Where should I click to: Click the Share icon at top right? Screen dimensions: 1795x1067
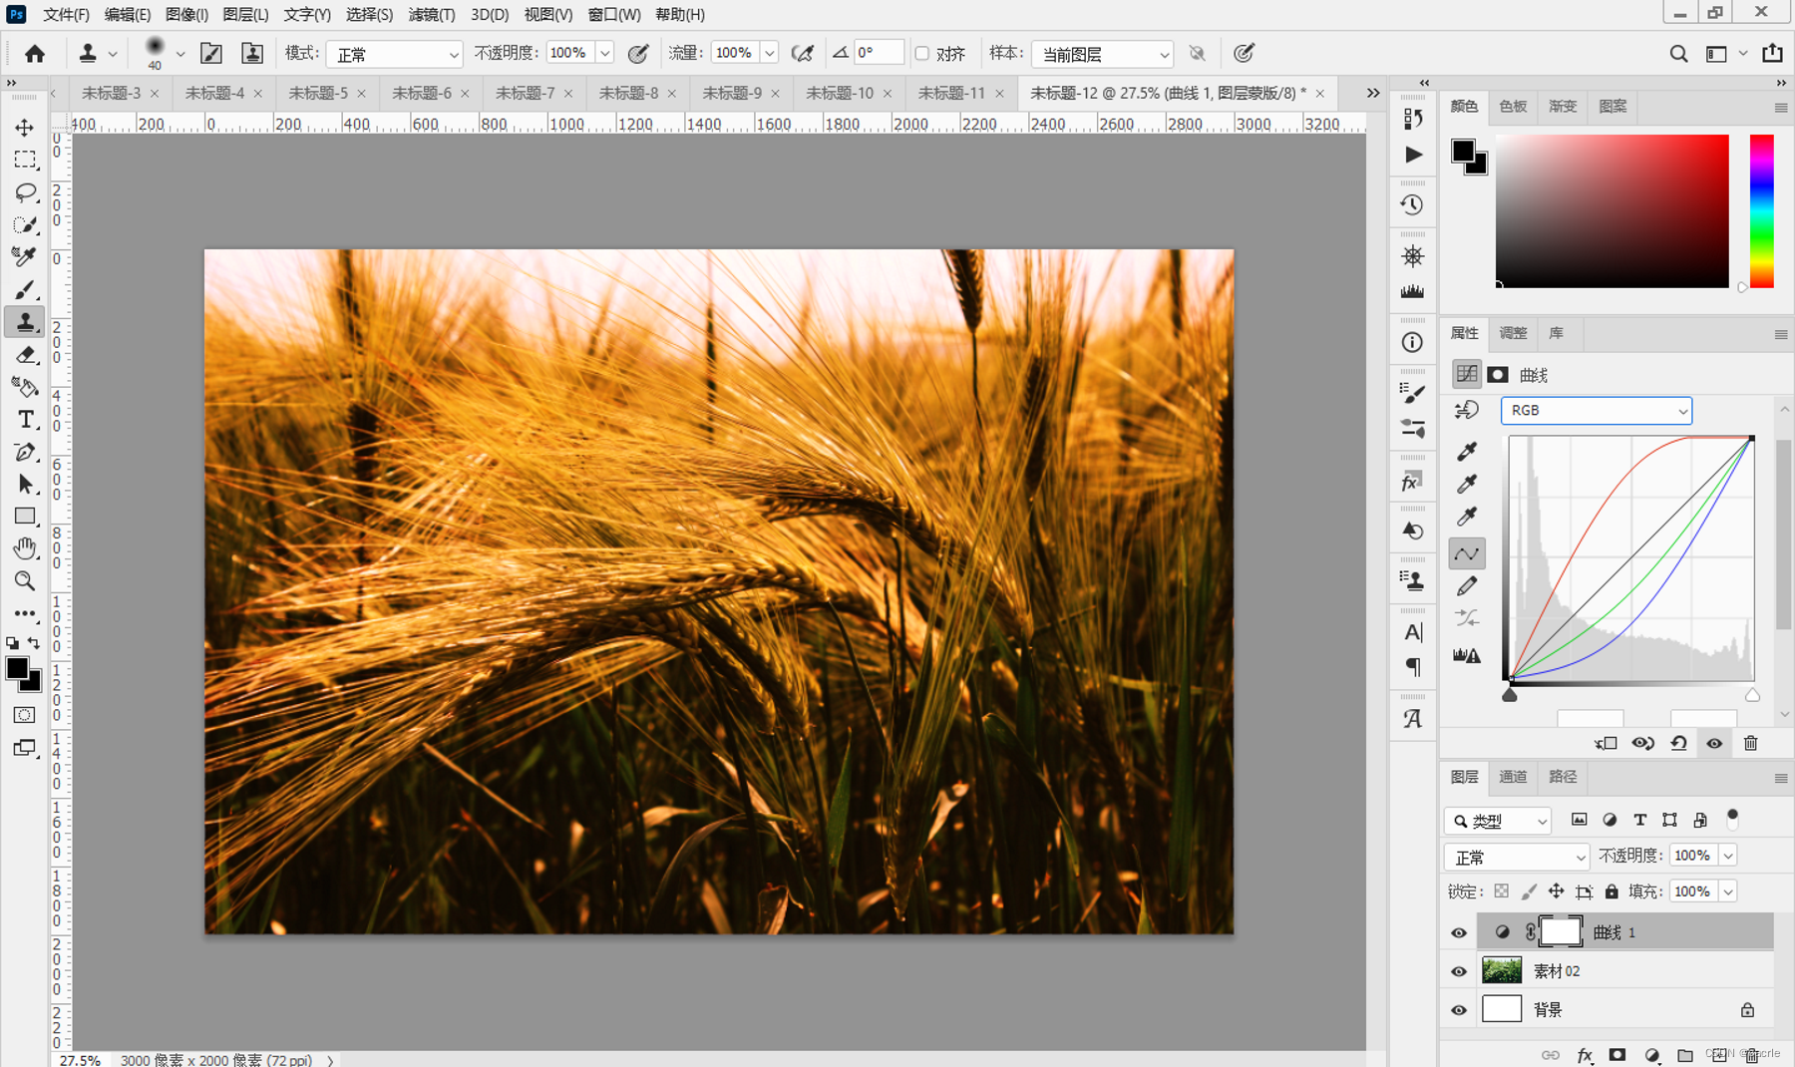point(1772,54)
